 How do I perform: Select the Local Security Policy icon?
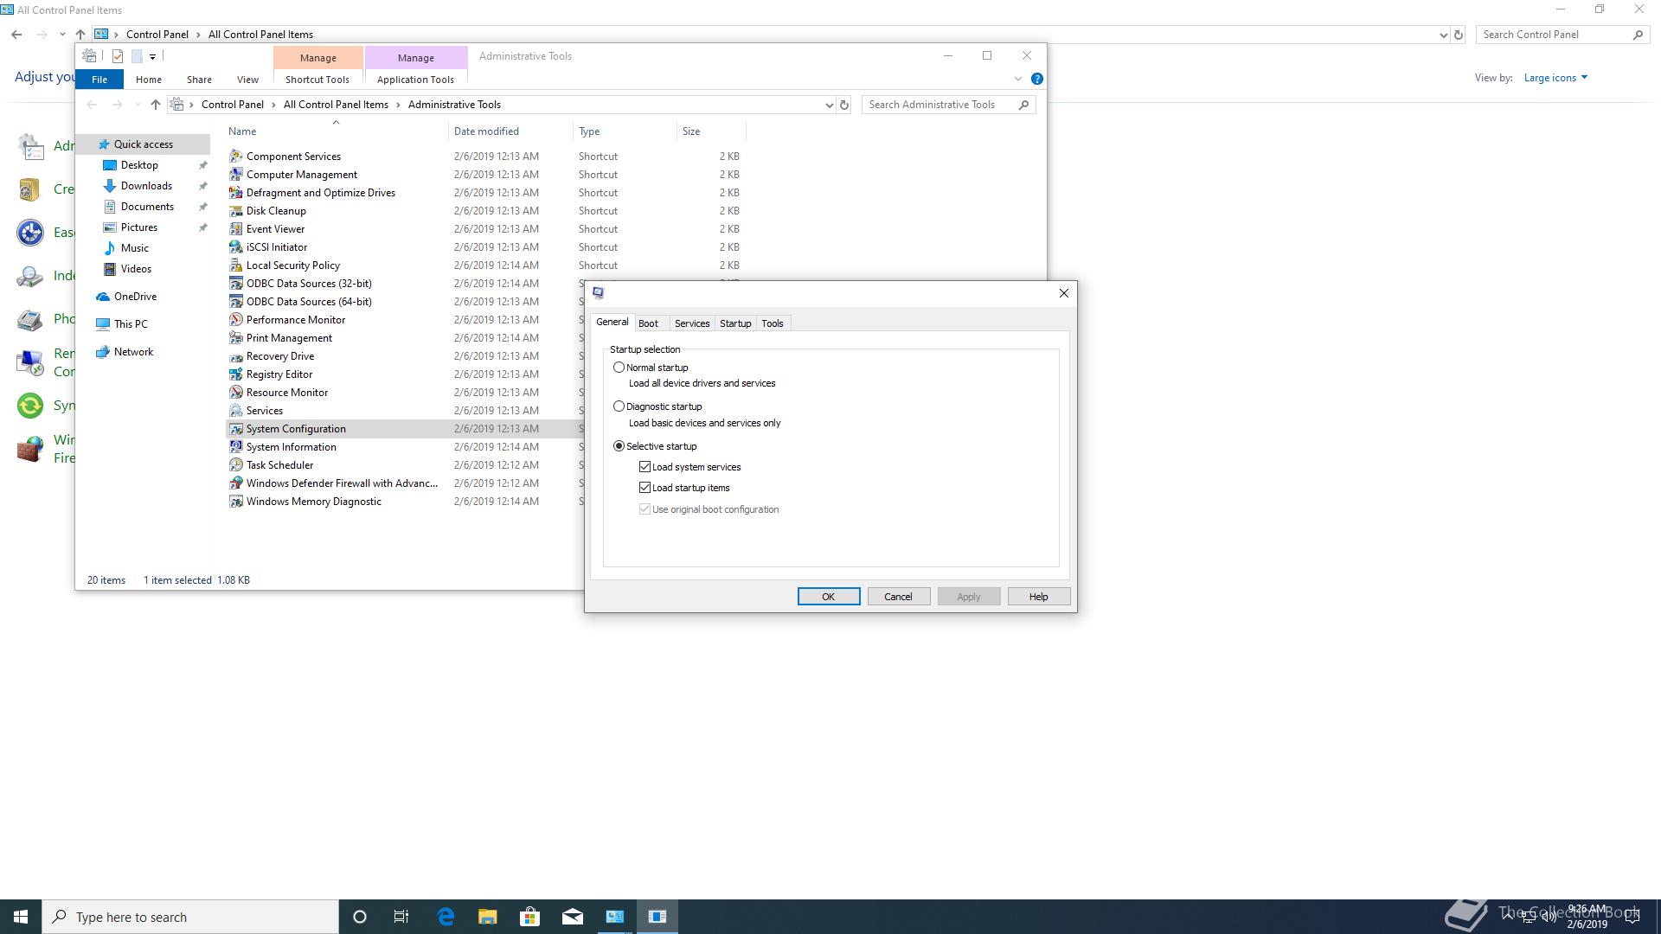tap(235, 265)
